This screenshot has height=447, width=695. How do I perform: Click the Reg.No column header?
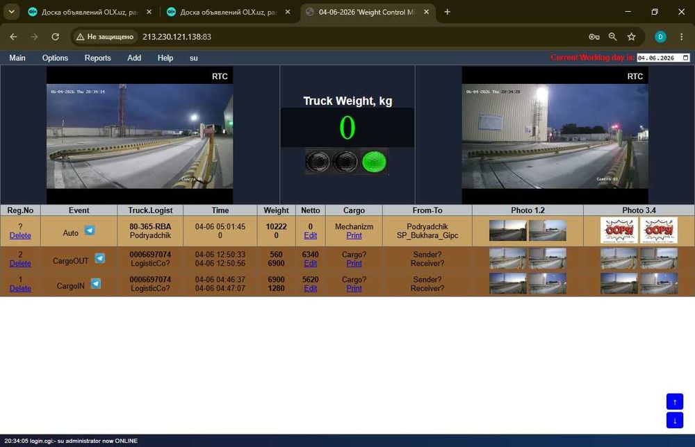[x=20, y=210]
